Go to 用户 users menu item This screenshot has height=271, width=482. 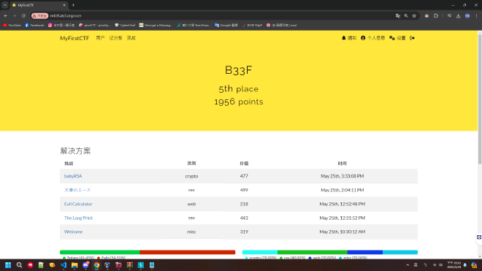(x=100, y=38)
